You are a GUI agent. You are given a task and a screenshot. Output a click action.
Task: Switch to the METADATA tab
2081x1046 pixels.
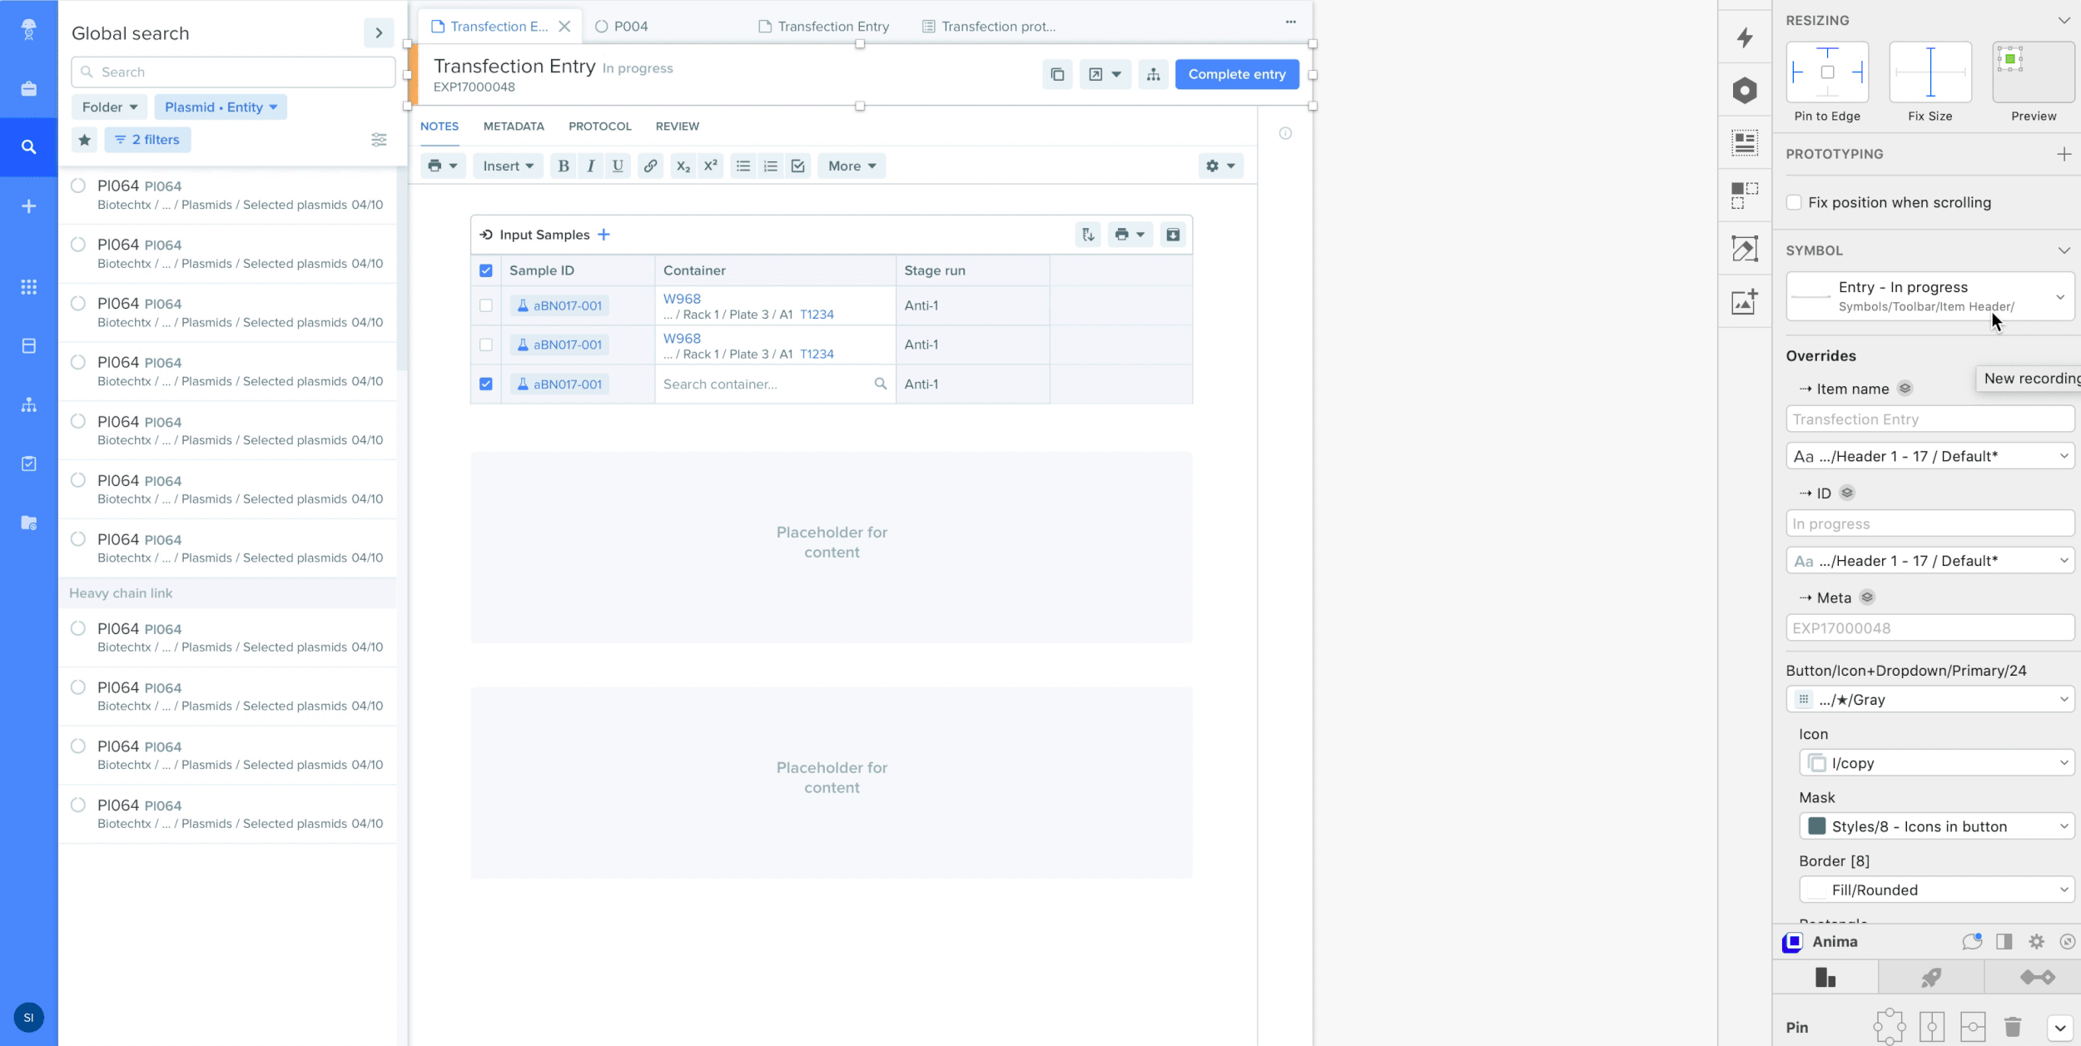(514, 126)
